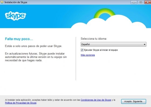Click the Acepto. Siguiente. button
Screen dimensions: 151x107
point(133,101)
